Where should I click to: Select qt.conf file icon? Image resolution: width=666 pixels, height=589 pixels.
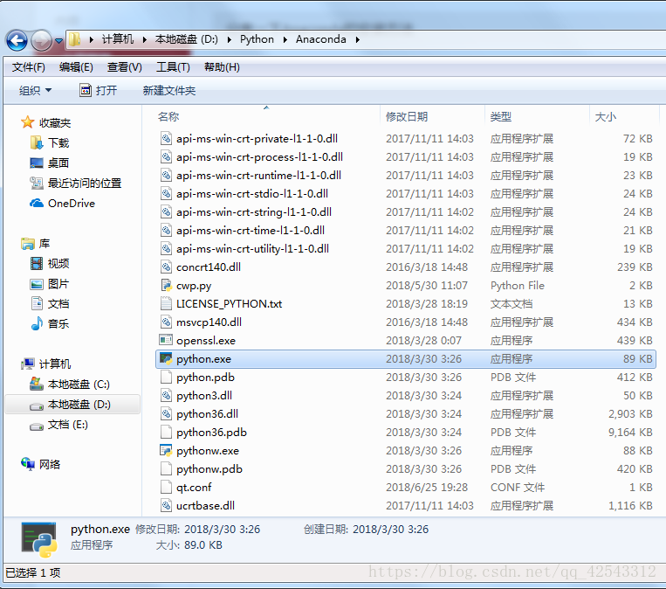click(166, 488)
